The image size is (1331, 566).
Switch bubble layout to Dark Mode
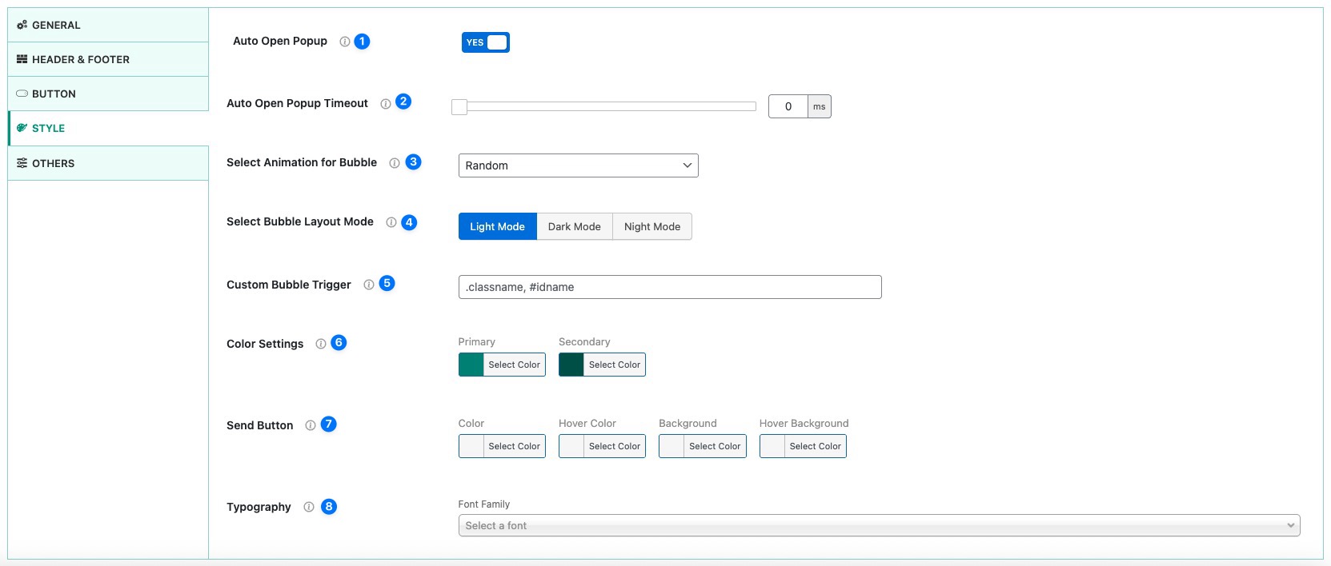(x=574, y=226)
